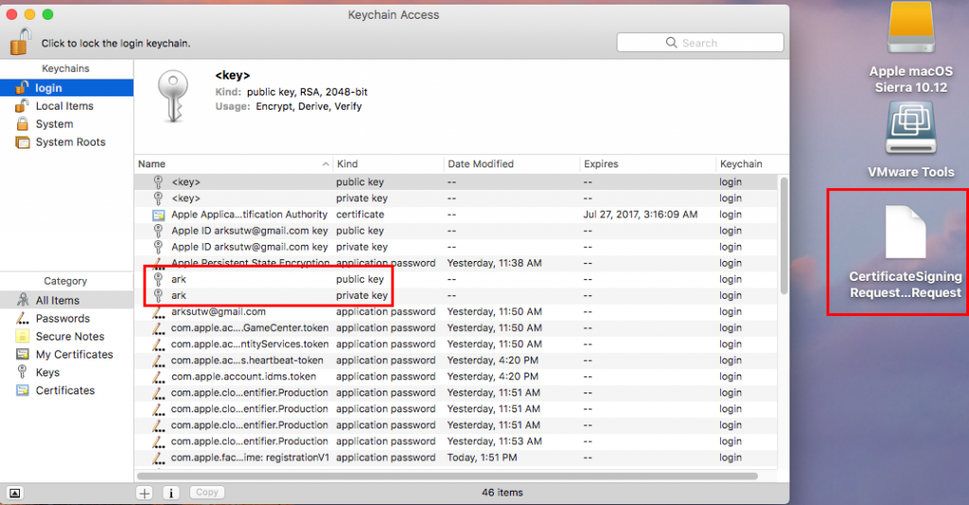The width and height of the screenshot is (969, 505).
Task: Click the All Items category icon
Action: [23, 300]
